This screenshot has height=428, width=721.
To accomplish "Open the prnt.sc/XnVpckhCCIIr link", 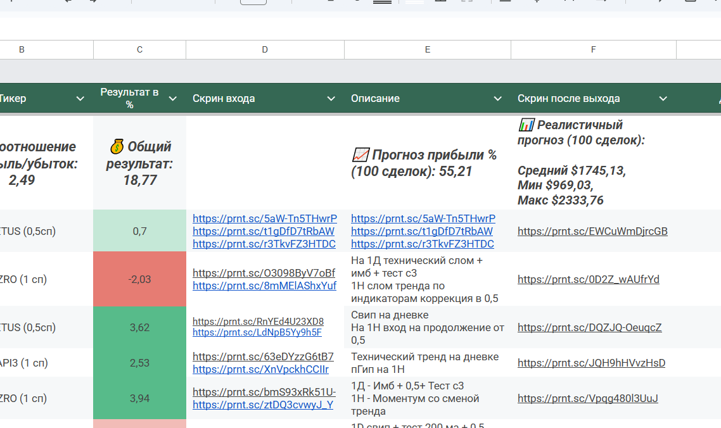I will coord(261,370).
